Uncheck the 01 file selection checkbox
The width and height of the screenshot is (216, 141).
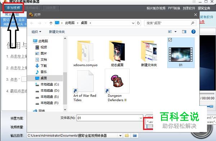(170, 40)
